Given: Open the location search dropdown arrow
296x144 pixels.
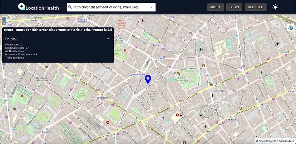Looking at the screenshot, I should 151,7.
